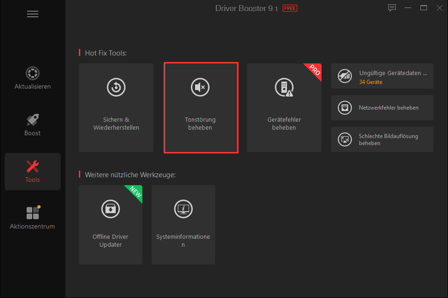
Task: Click the backup restore circular arrow icon
Action: pos(116,87)
